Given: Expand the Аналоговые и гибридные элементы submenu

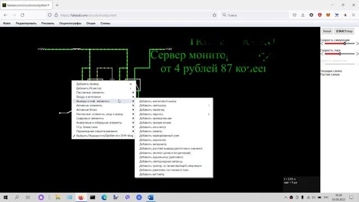Looking at the screenshot, I should click(103, 123).
